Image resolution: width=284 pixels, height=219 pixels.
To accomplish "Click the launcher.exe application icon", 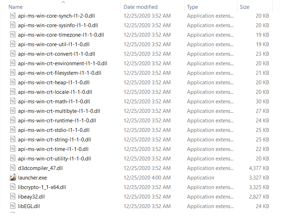I will (13, 177).
